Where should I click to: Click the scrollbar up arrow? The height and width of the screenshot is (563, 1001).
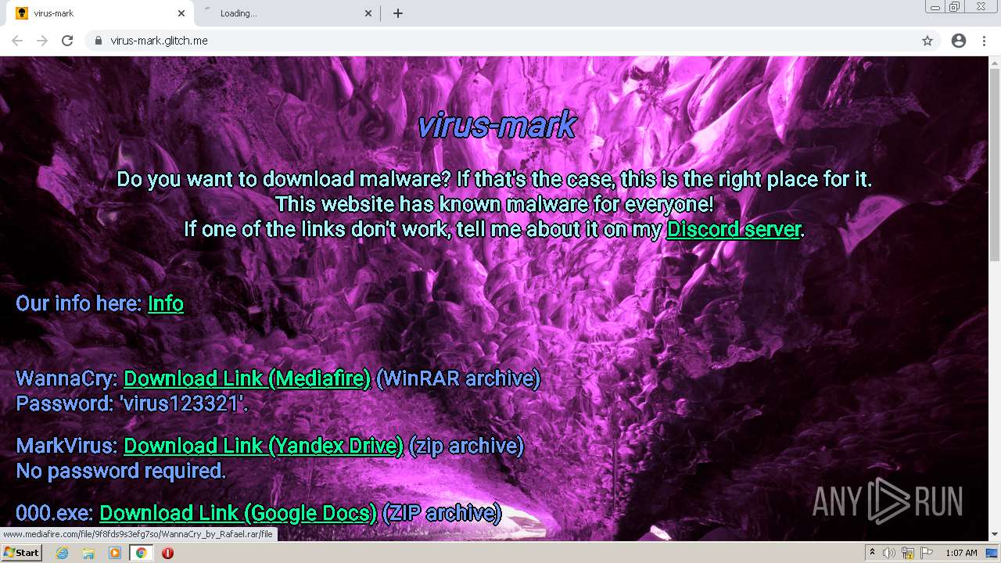[x=994, y=63]
